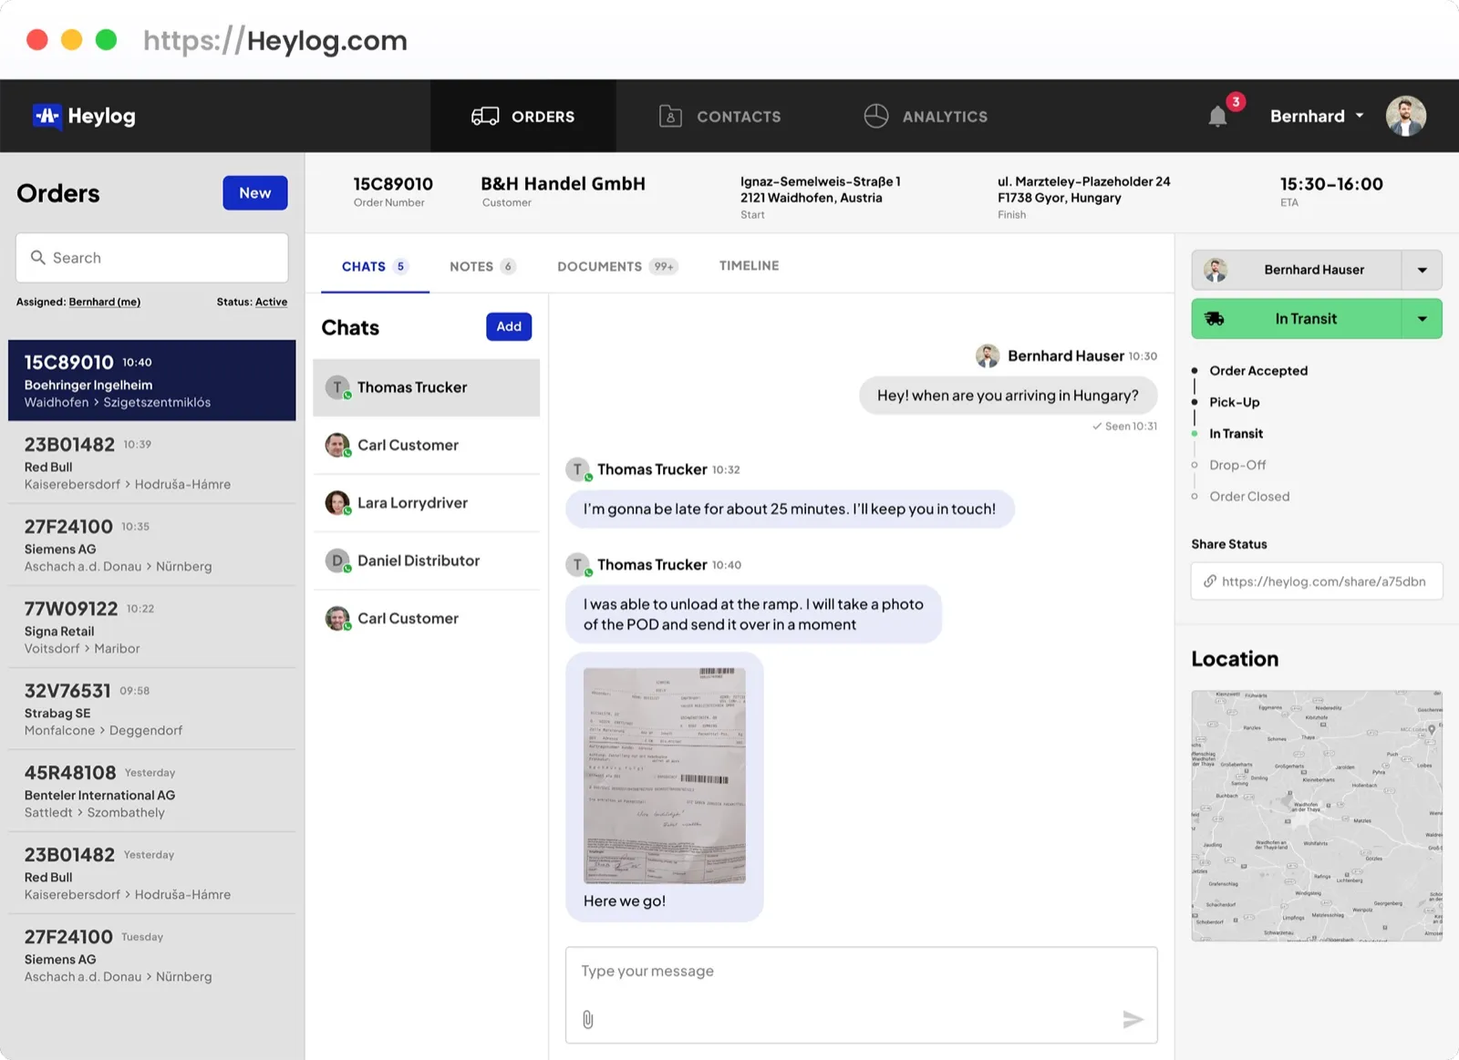This screenshot has width=1459, height=1060.
Task: Open share link heylog.com/share/a75dbn
Action: (x=1317, y=581)
